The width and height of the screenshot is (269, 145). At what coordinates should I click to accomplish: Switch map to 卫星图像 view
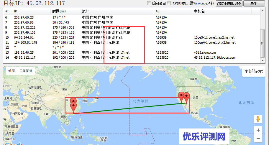[26, 71]
